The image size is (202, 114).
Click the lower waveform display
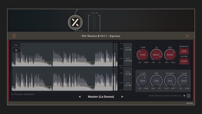tap(62, 79)
